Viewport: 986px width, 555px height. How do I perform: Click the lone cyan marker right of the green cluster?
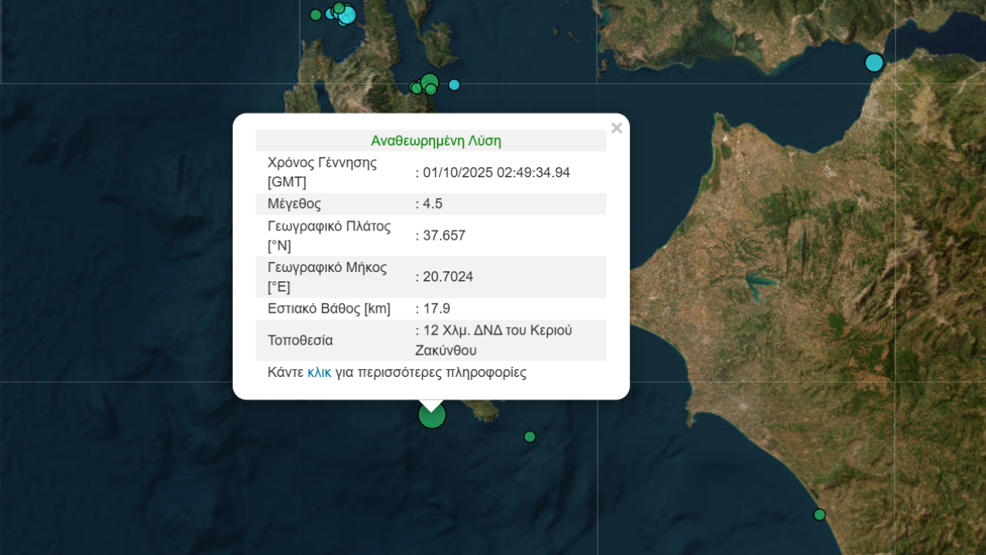[x=454, y=85]
